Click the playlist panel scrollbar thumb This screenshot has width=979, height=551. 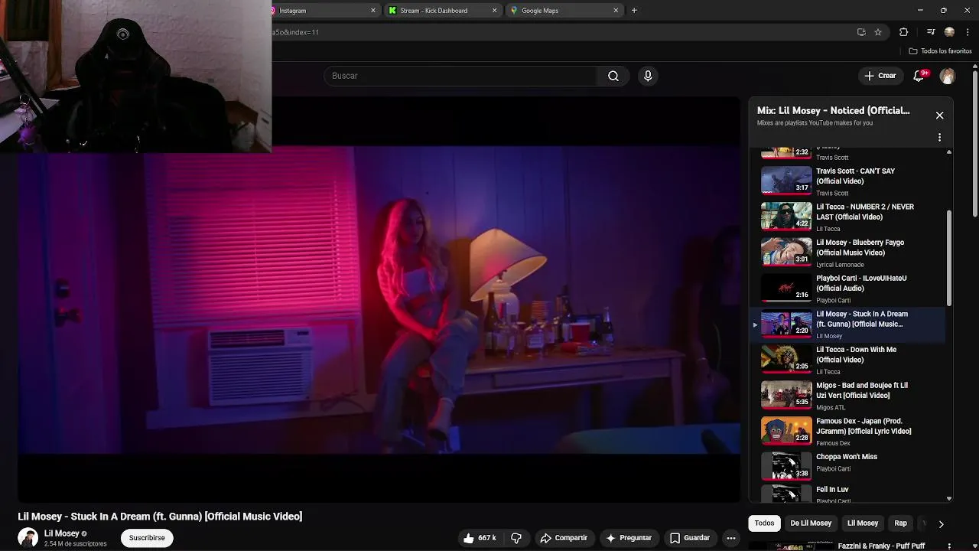tap(949, 258)
